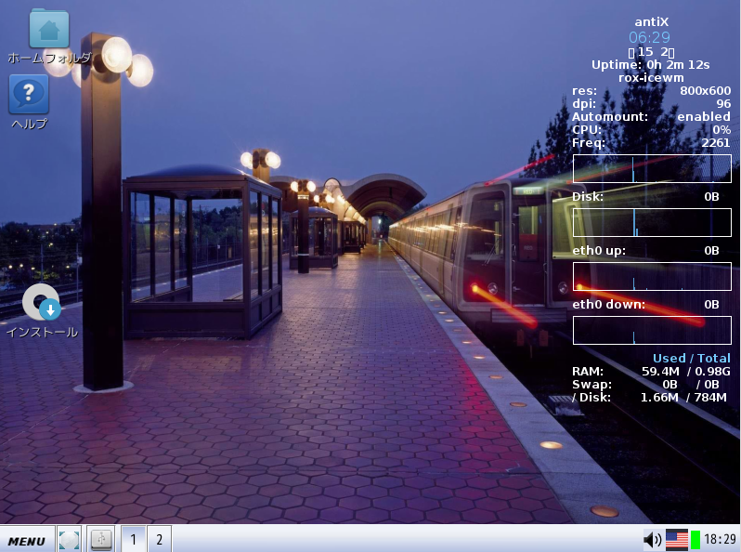Click the 18:29 taskbar clock

coord(720,539)
